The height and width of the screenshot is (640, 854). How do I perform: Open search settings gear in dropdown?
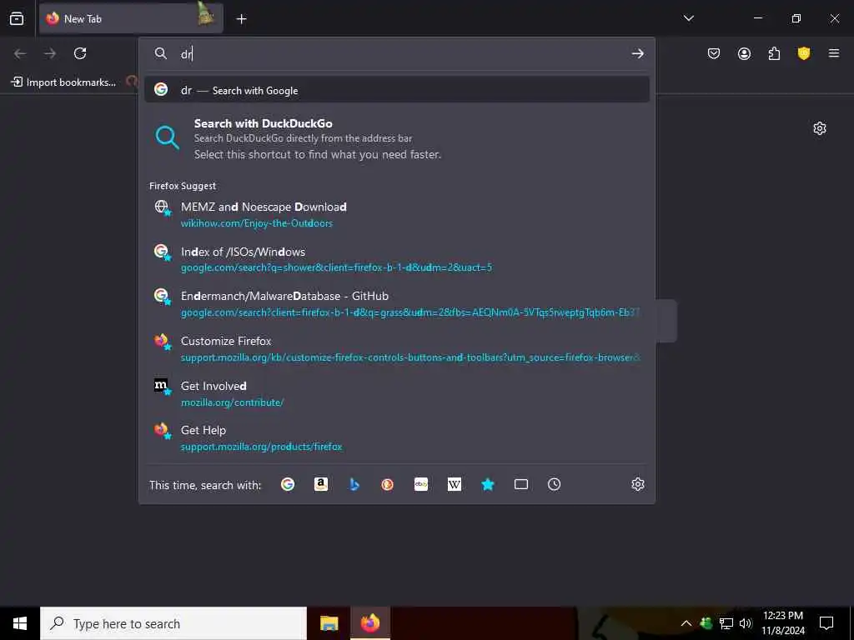point(638,484)
